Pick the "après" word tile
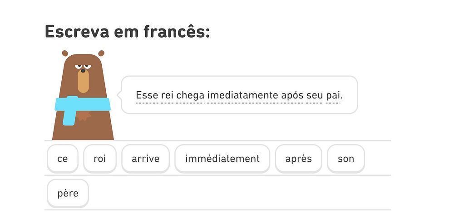 click(x=299, y=159)
